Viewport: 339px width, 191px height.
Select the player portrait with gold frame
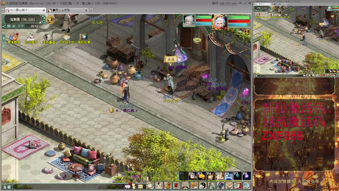[x=220, y=22]
